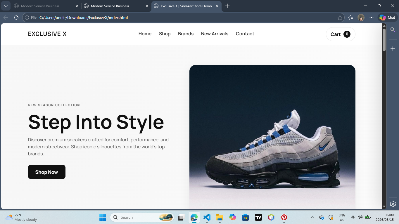Refresh the current page
399x224 pixels.
click(16, 18)
